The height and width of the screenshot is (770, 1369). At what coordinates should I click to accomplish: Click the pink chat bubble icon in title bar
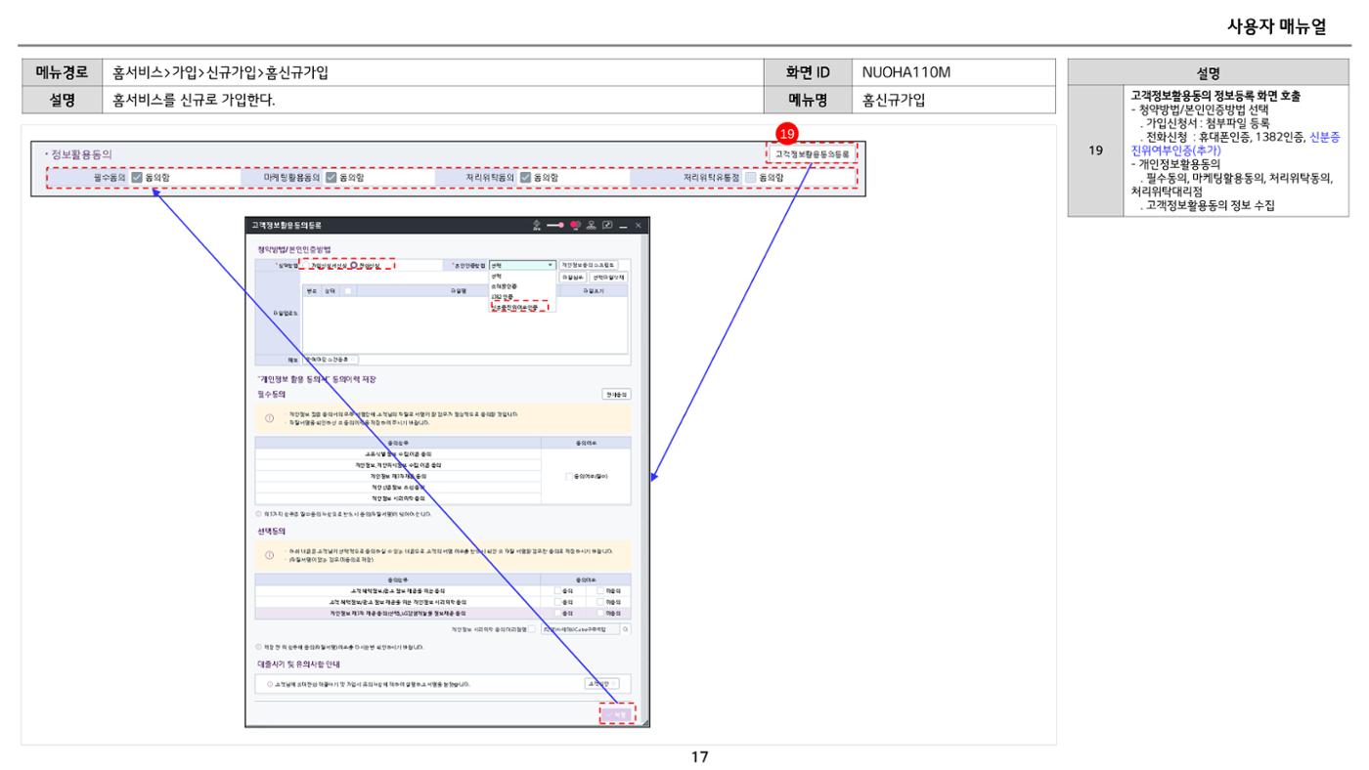(575, 226)
